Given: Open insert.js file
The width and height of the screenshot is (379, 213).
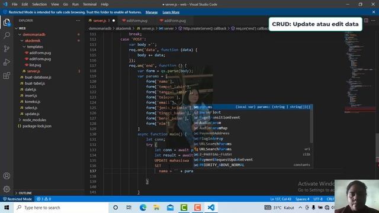Looking at the screenshot, I should point(31,95).
